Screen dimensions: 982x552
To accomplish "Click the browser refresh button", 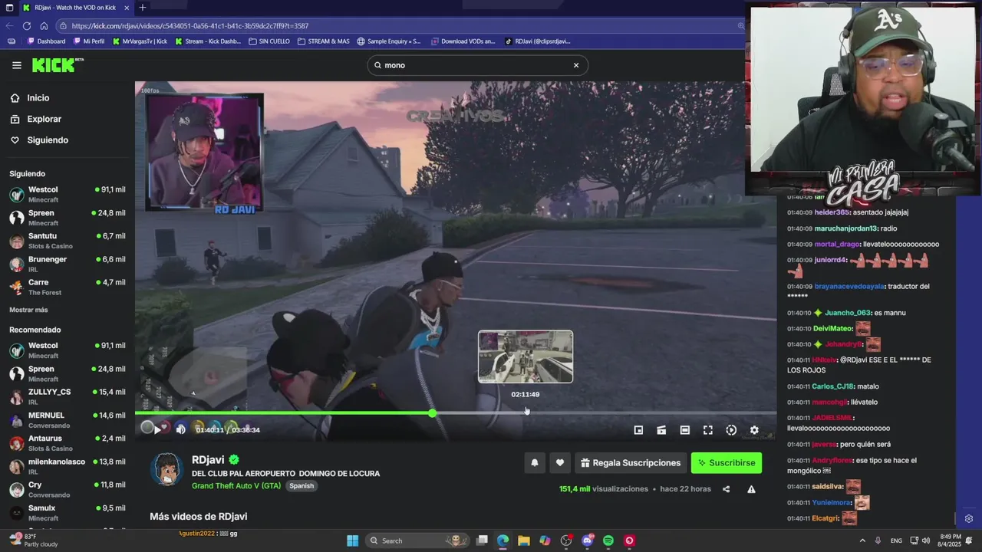I will (27, 25).
